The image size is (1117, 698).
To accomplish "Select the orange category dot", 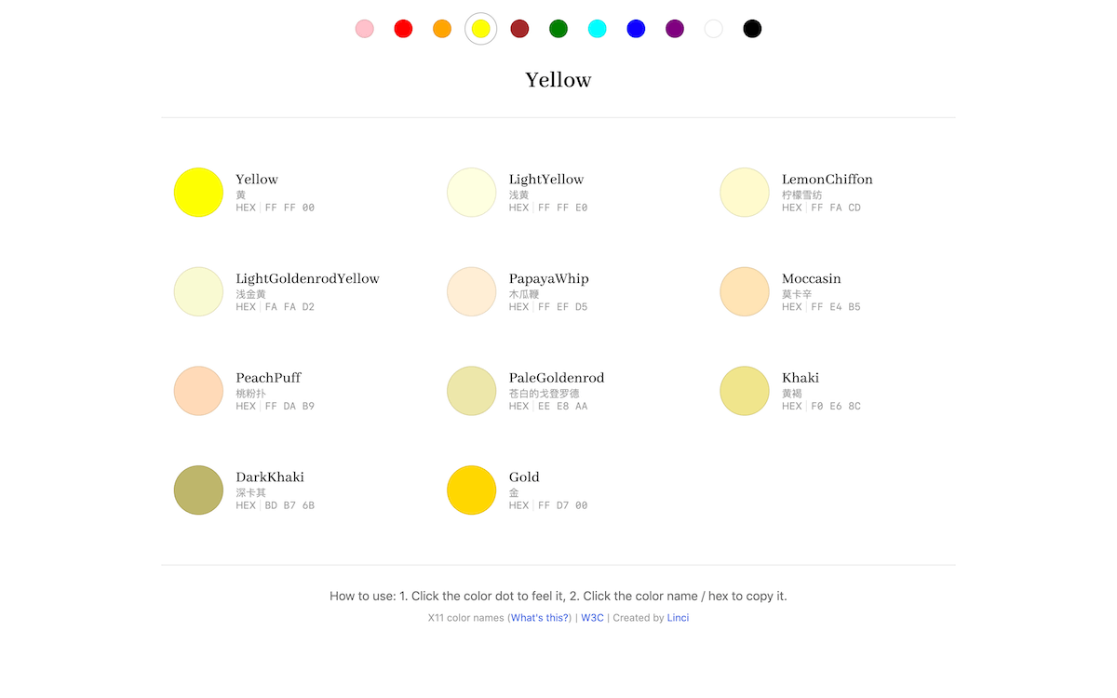I will 442,28.
